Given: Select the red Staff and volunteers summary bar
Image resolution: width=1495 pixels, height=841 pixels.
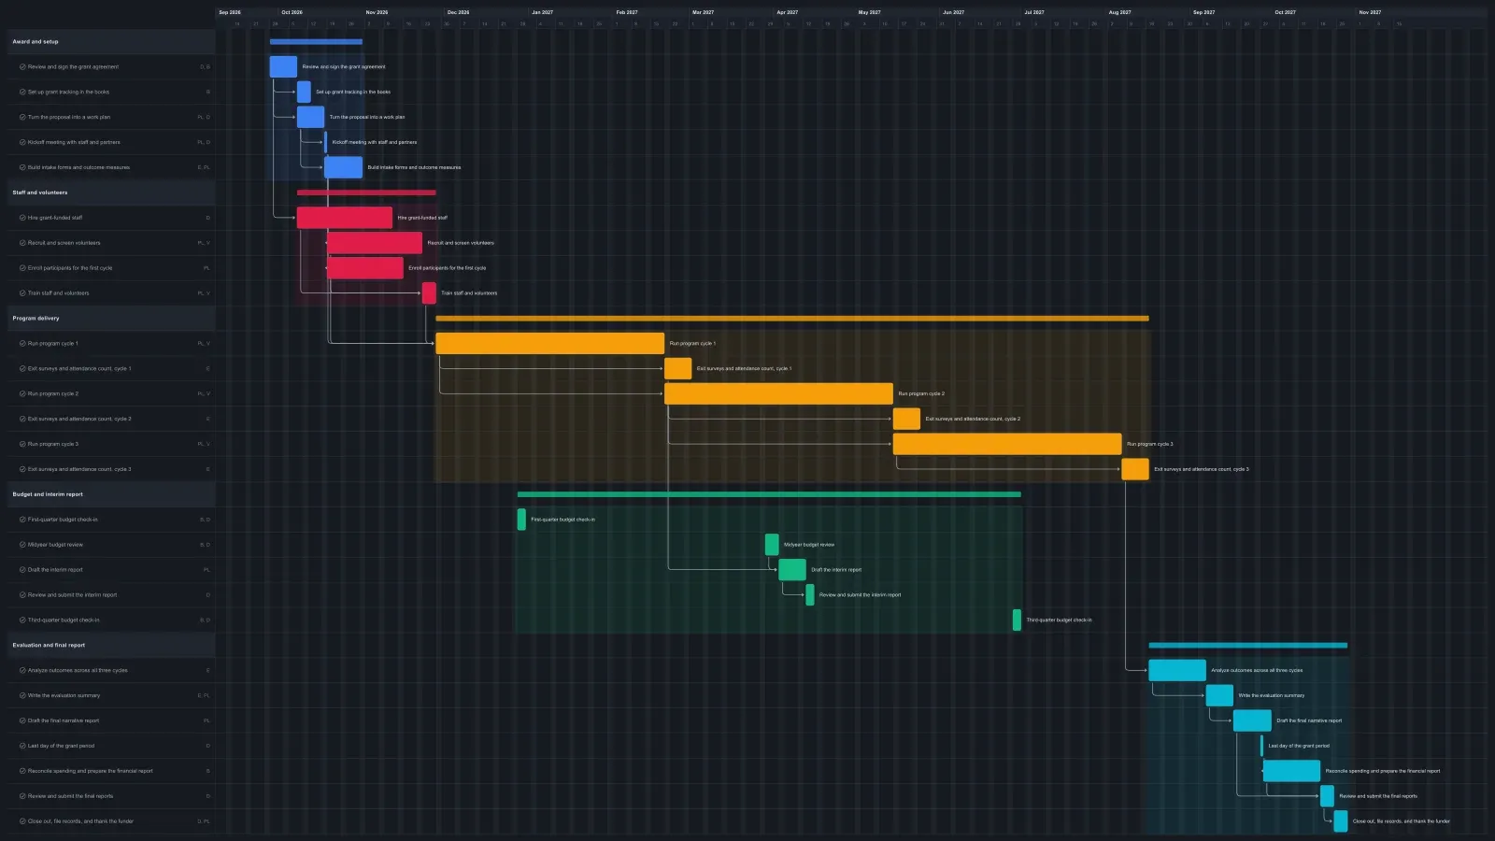Looking at the screenshot, I should click(366, 192).
